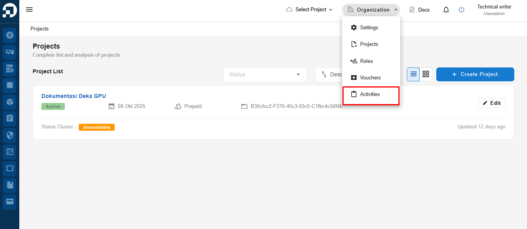Toggle the hamburger menu to collapse sidebar
The image size is (527, 229).
[29, 10]
